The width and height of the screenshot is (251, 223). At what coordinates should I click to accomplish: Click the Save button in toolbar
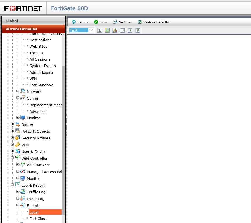click(x=101, y=22)
